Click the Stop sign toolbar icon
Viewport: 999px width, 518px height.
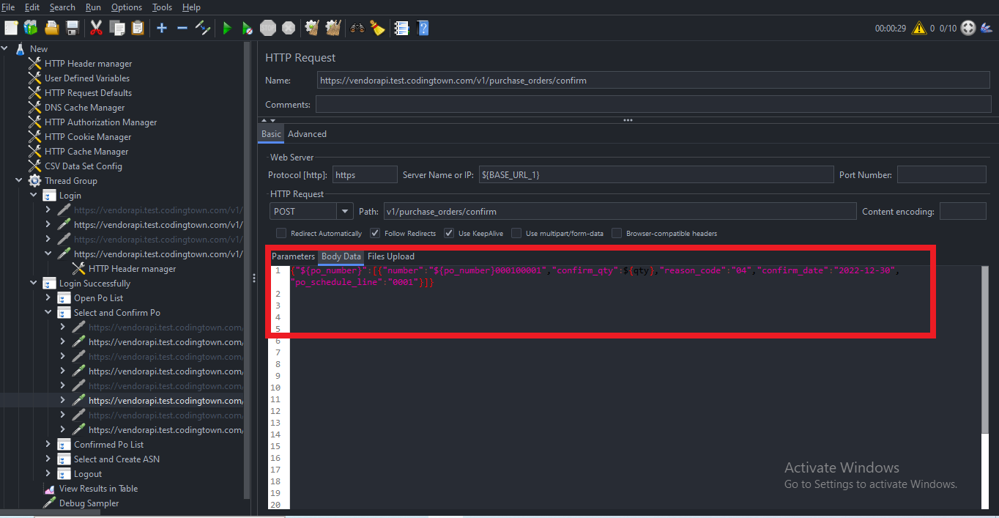click(x=268, y=28)
